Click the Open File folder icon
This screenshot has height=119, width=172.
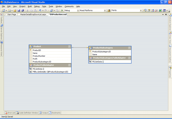[15, 10]
